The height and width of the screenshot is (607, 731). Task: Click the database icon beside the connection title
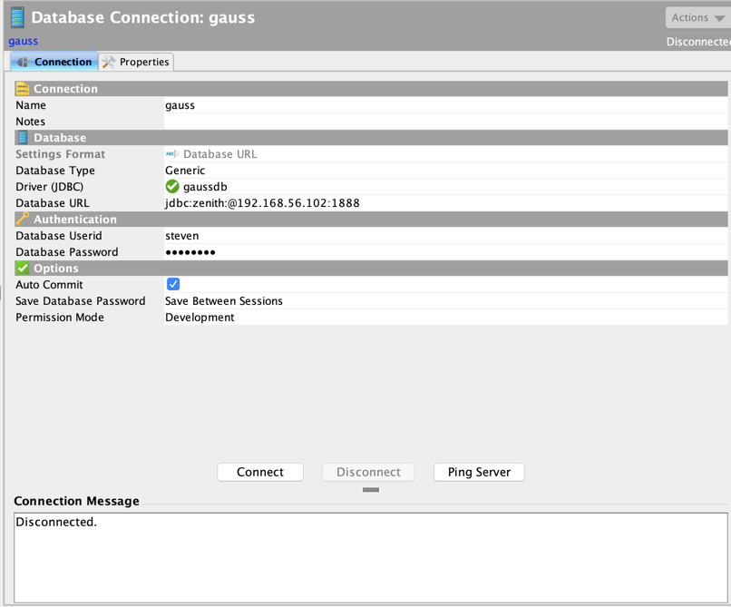17,17
